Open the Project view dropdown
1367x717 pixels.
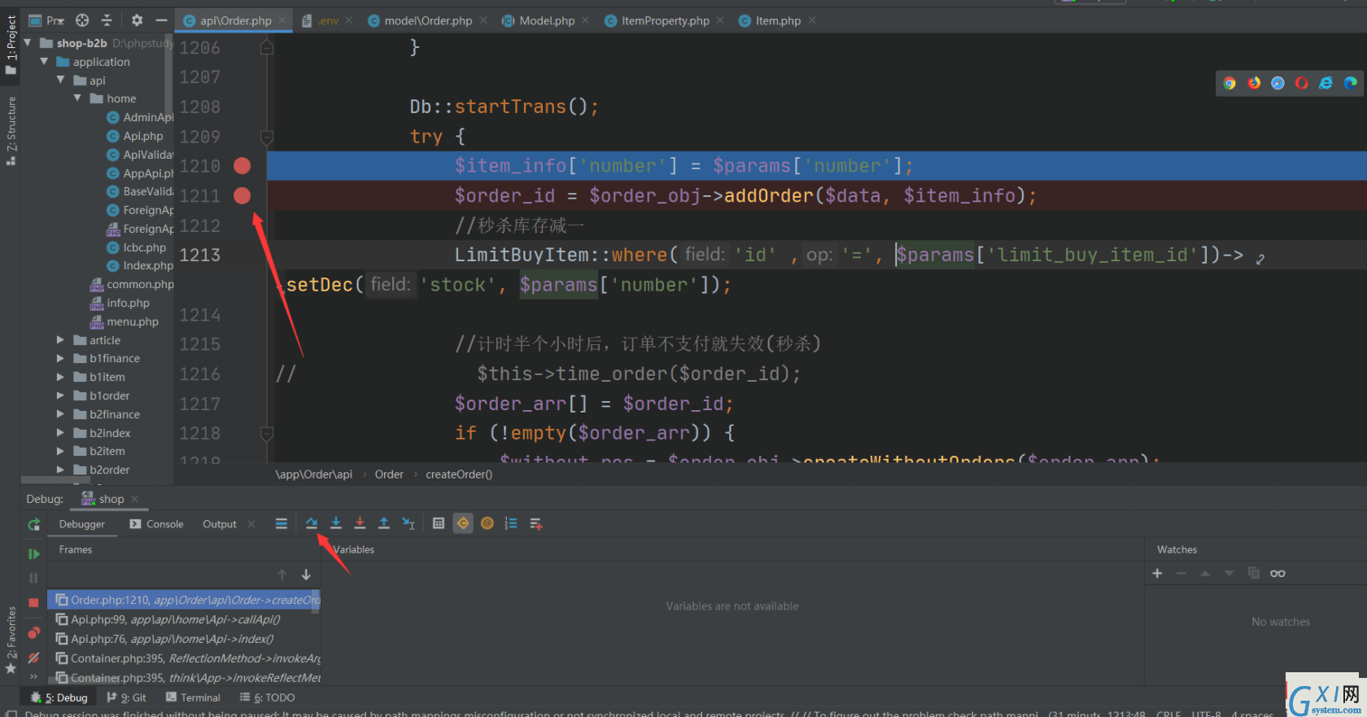46,20
